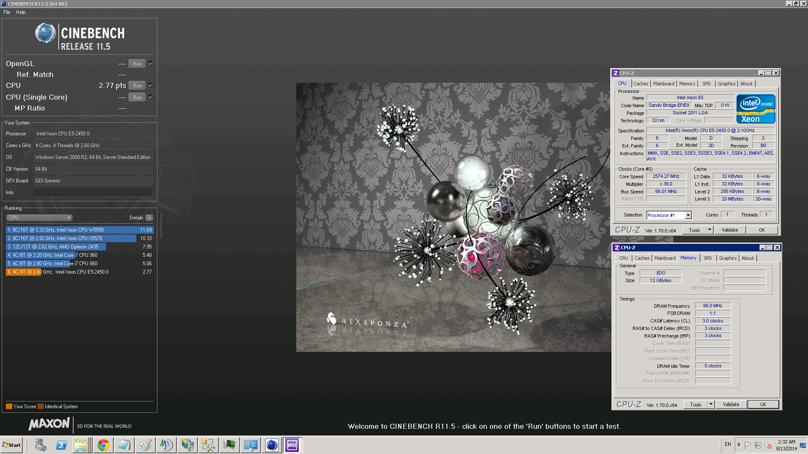This screenshot has width=808, height=454.
Task: Show hidden tray icons chevron
Action: pos(739,445)
